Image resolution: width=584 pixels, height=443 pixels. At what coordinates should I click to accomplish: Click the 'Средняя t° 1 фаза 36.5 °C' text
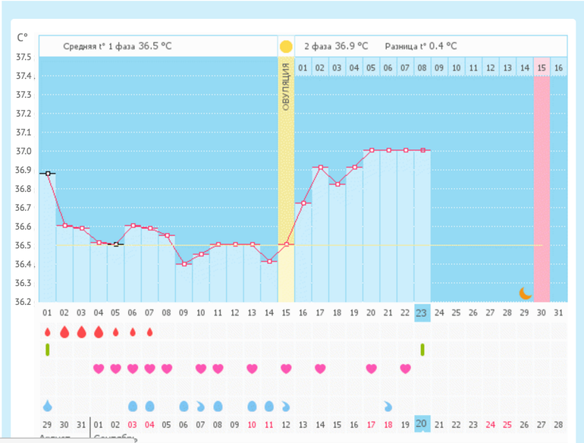[118, 46]
